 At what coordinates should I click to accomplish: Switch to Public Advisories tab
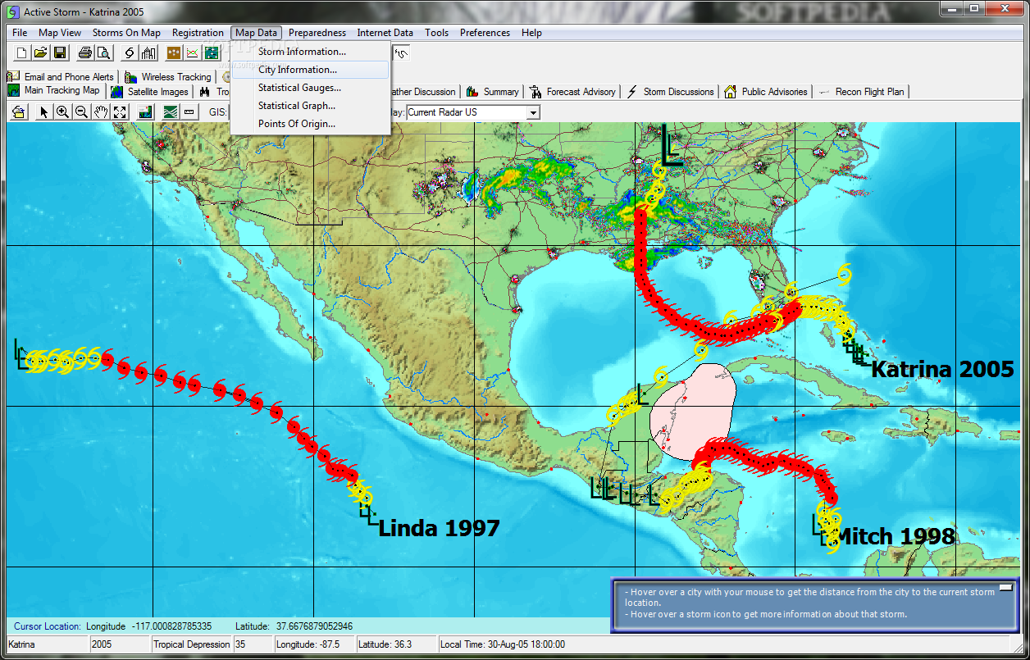[x=766, y=92]
